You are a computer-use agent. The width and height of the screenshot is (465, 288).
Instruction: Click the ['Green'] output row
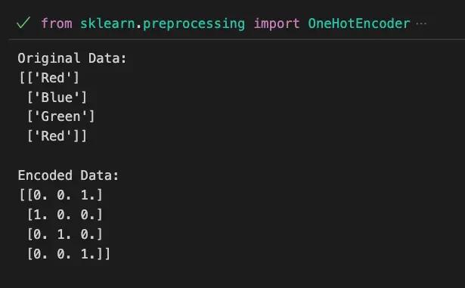pos(60,116)
